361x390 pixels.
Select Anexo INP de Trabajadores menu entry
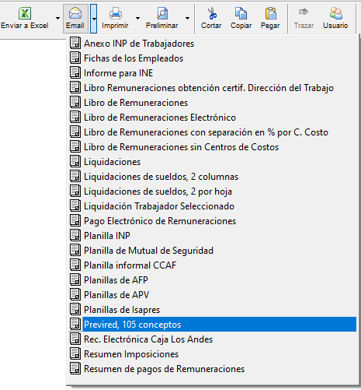click(212, 44)
